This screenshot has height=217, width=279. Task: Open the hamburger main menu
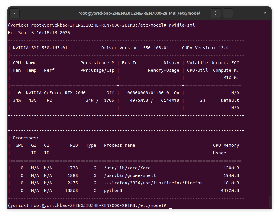(228, 13)
